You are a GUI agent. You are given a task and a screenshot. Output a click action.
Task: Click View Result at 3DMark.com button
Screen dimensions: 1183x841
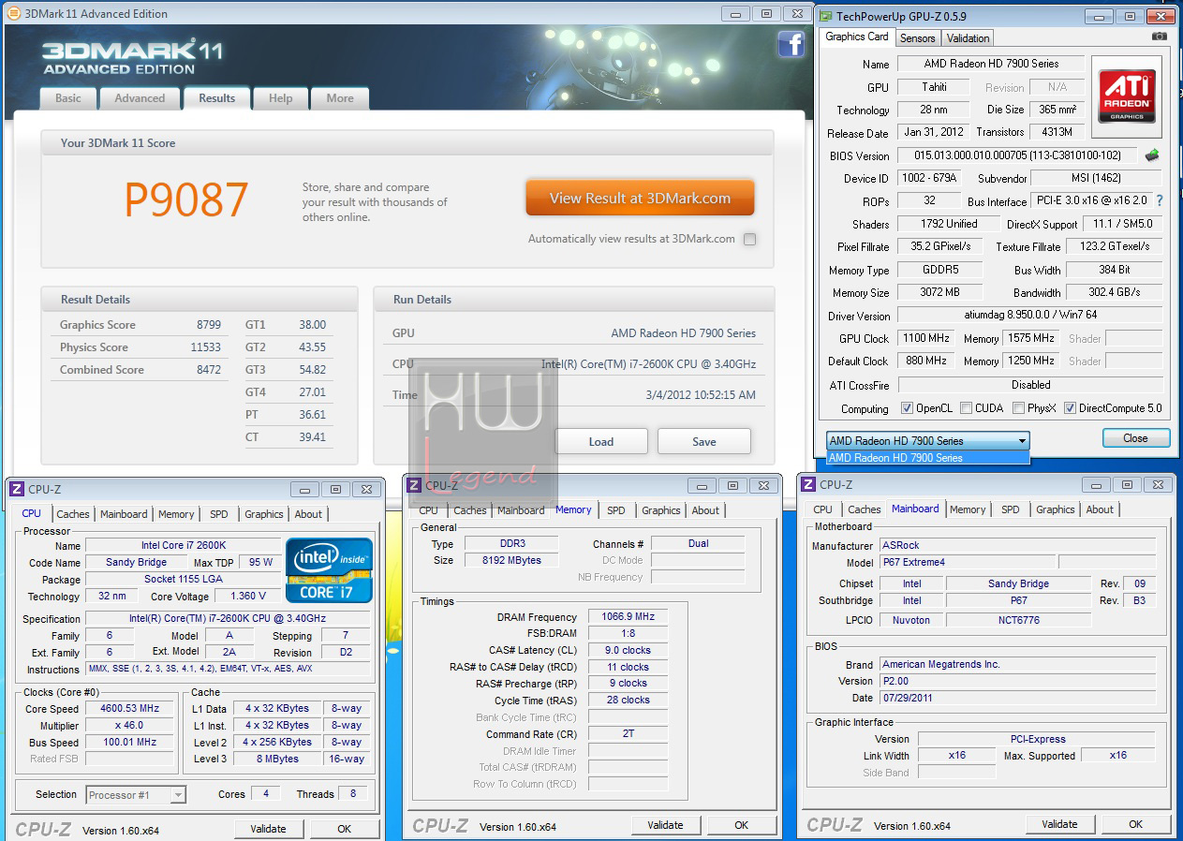(x=640, y=198)
